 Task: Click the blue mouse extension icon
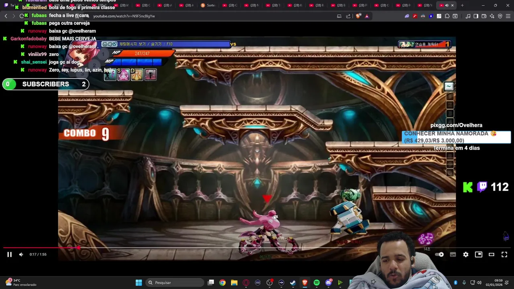tap(431, 16)
